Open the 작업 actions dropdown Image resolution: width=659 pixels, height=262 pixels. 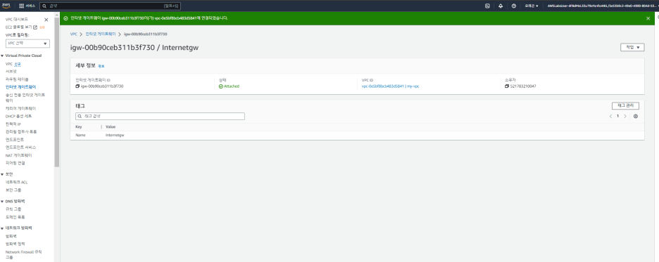point(632,47)
